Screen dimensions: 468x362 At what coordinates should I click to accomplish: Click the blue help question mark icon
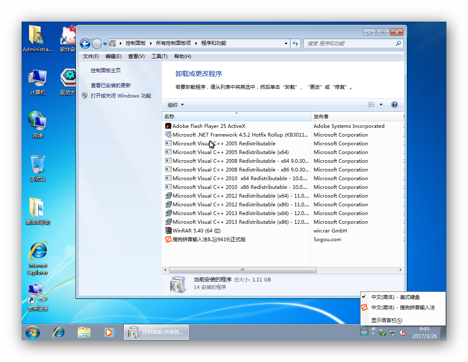[394, 105]
